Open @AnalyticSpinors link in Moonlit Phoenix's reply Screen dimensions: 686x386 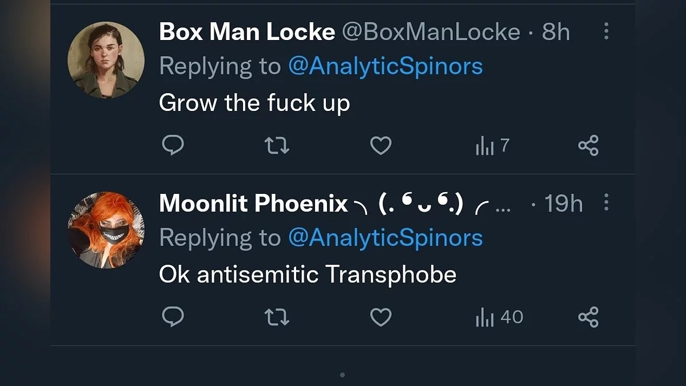point(385,238)
